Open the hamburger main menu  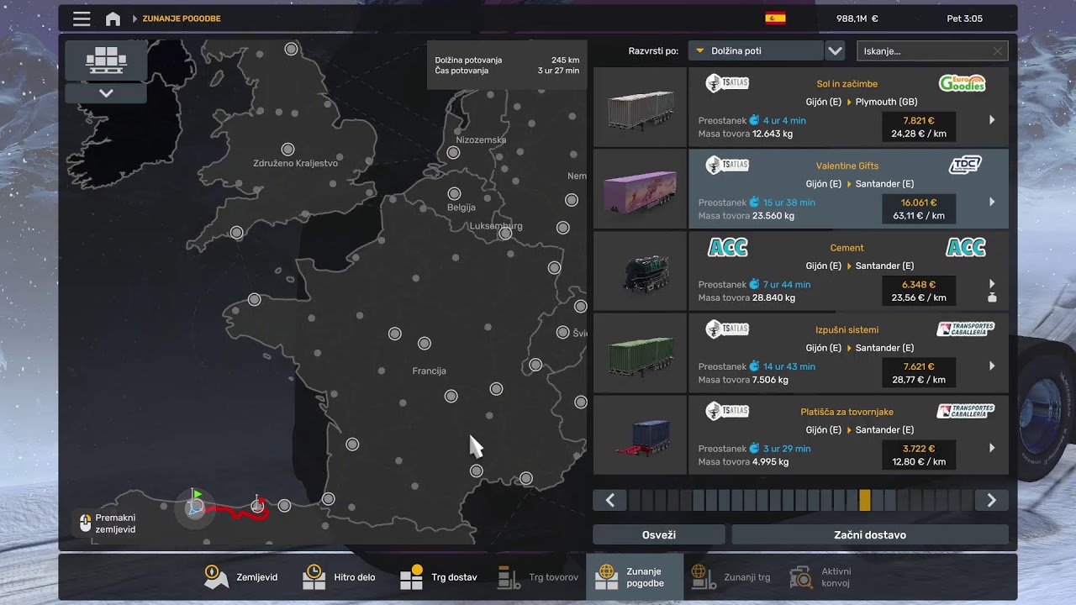pos(82,18)
